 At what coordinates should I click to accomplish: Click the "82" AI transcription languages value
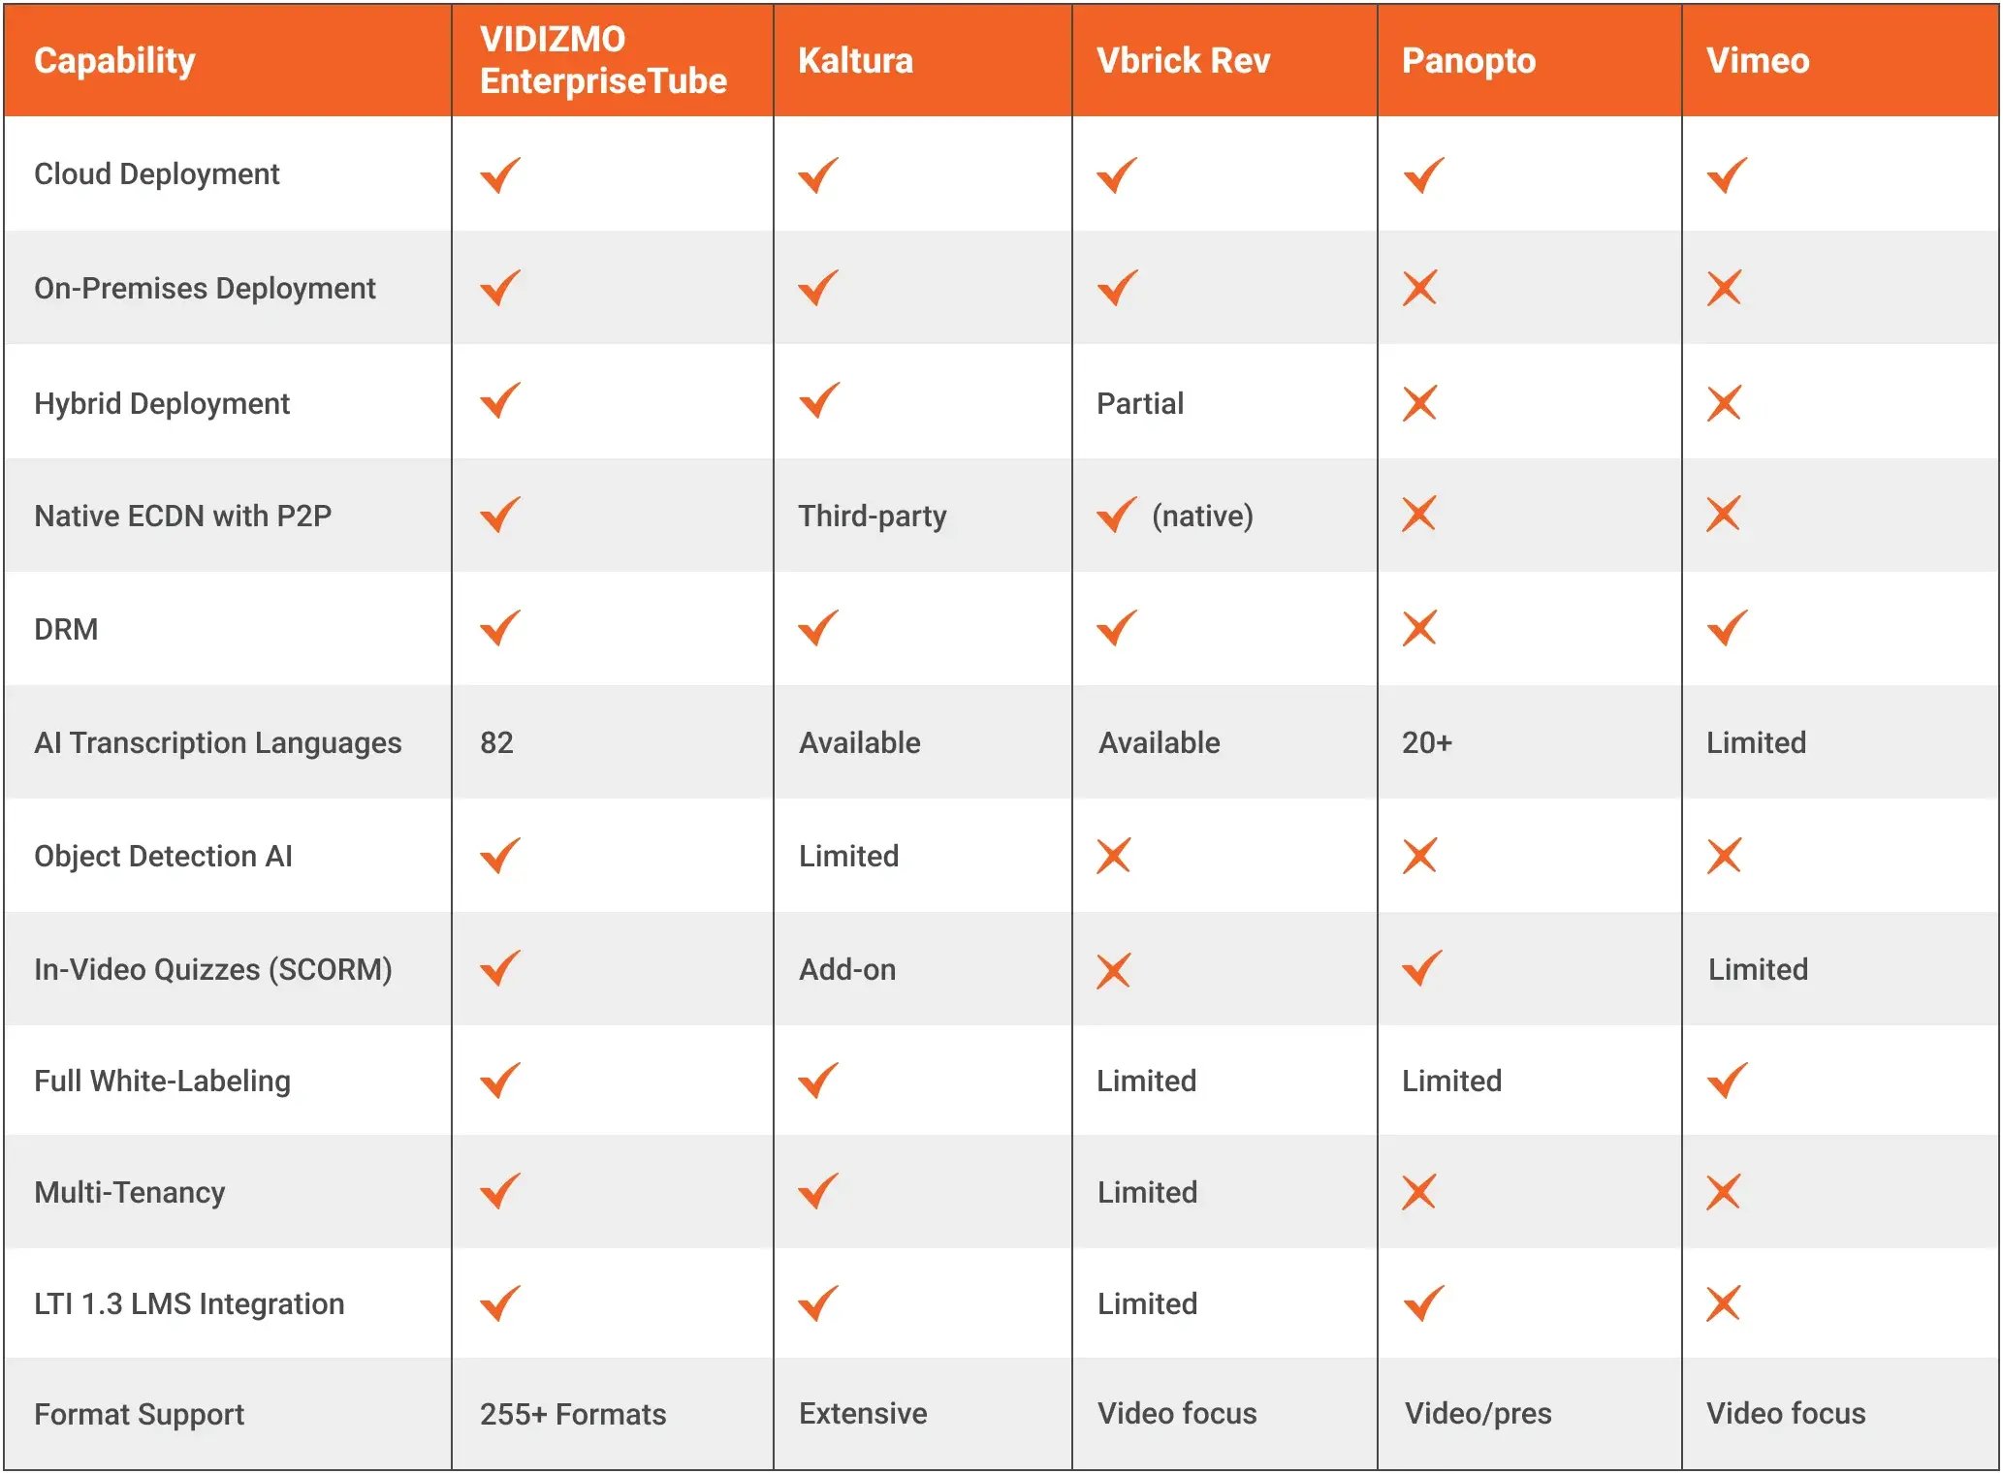pyautogui.click(x=496, y=742)
